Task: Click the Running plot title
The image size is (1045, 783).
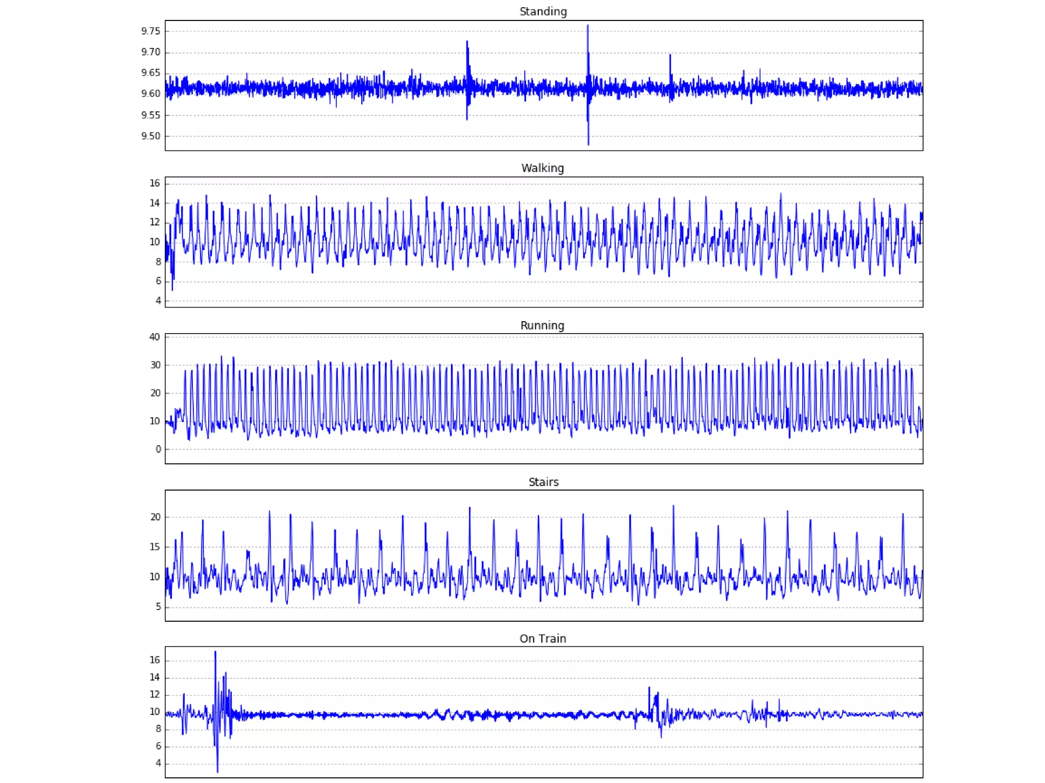Action: [x=542, y=325]
